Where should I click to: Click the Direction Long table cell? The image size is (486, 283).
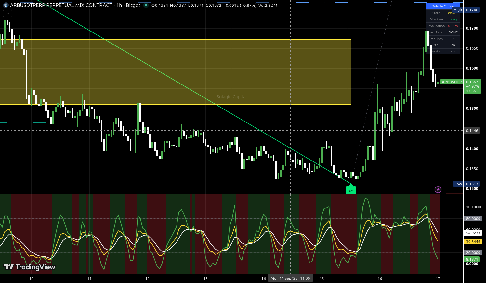(x=453, y=19)
